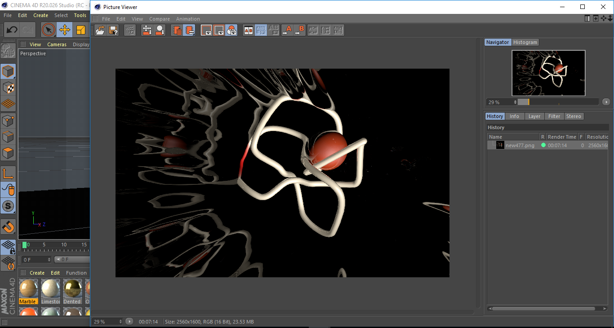Viewport: 614px width, 328px height.
Task: Click the Locked Workplane grid icon
Action: click(x=8, y=247)
